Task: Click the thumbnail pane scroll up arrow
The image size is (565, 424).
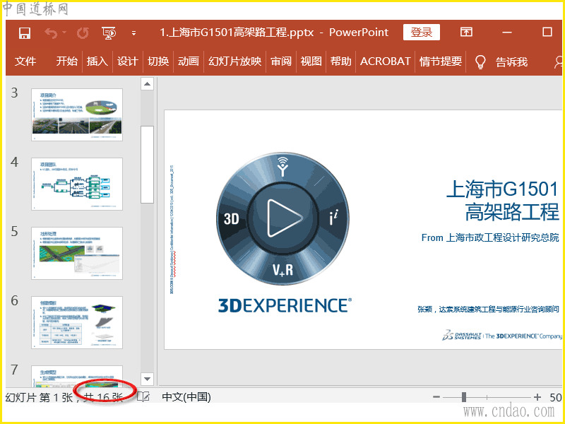Action: [147, 84]
